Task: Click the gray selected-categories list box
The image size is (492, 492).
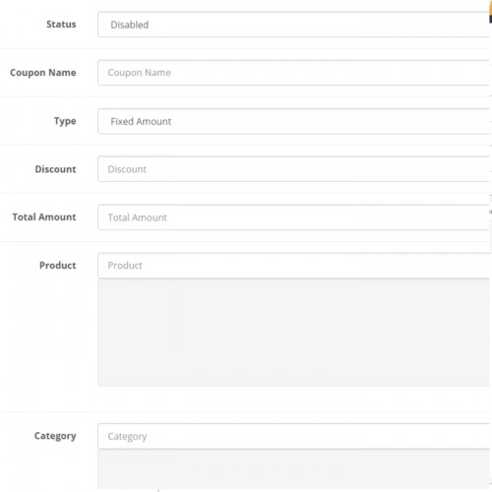Action: click(294, 469)
